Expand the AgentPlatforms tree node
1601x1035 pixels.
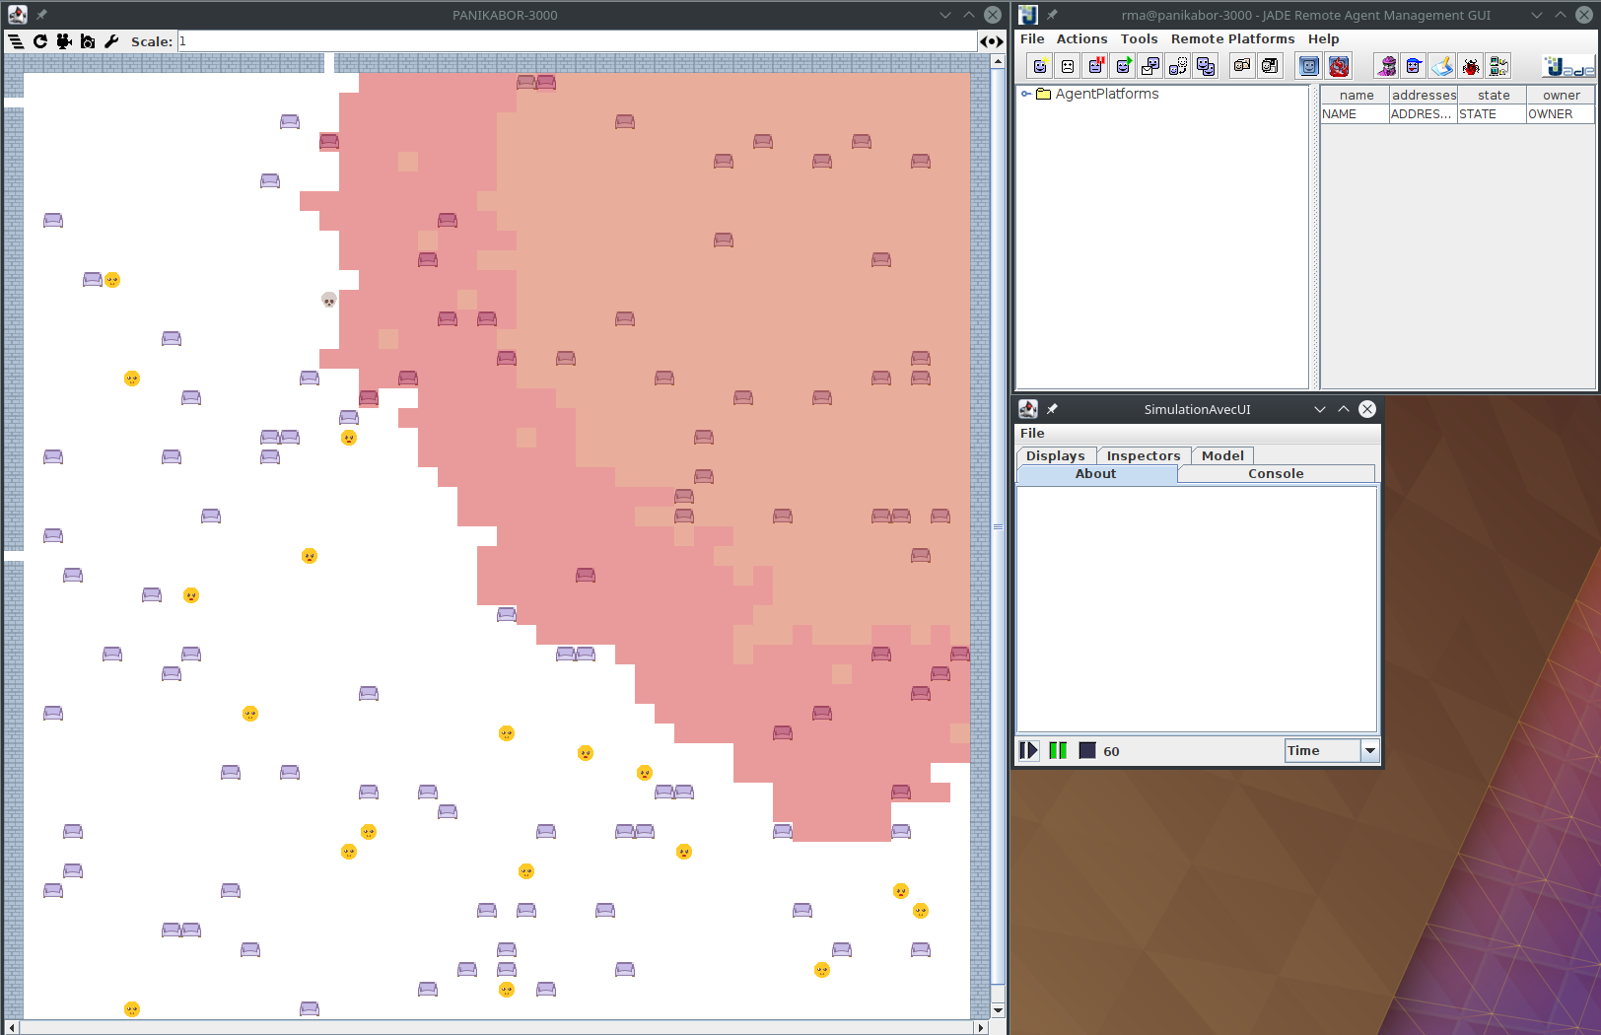1025,95
